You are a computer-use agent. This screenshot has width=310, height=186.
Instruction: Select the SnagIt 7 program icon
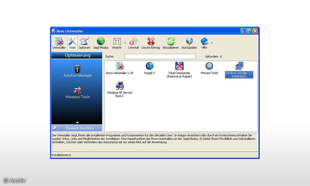[x=149, y=66]
